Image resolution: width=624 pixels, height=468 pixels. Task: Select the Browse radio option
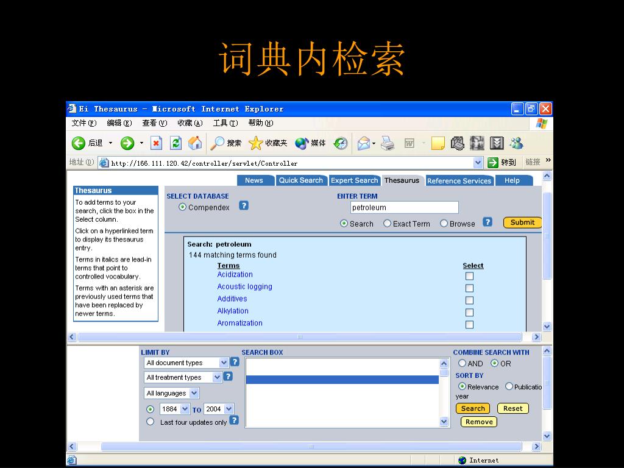click(444, 223)
